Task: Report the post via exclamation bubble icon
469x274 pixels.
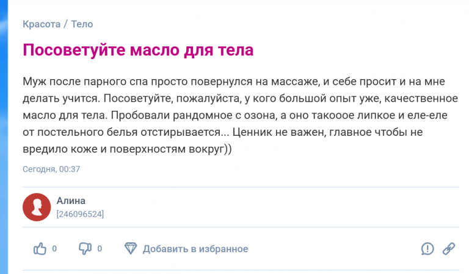Action: 427,248
